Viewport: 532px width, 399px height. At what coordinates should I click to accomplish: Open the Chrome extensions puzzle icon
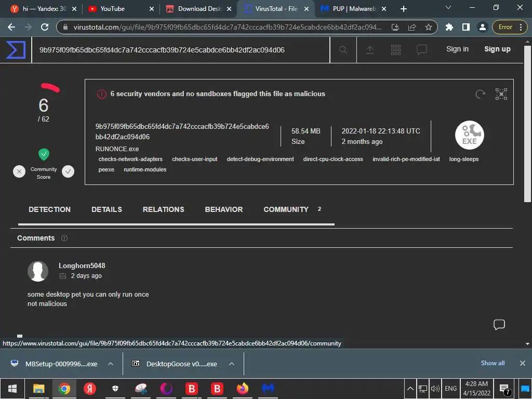[x=449, y=27]
